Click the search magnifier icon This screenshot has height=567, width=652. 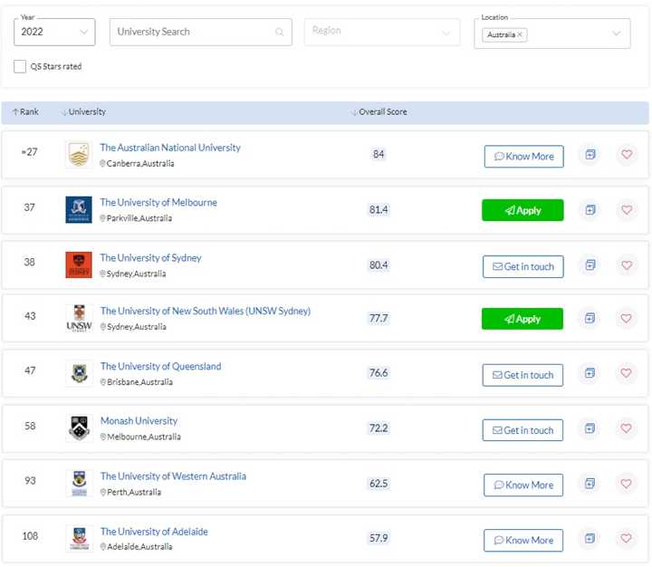point(280,32)
